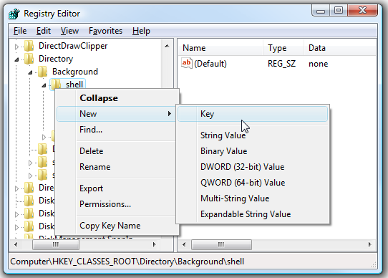
Task: Choose Permissions... in the context menu
Action: 116,204
